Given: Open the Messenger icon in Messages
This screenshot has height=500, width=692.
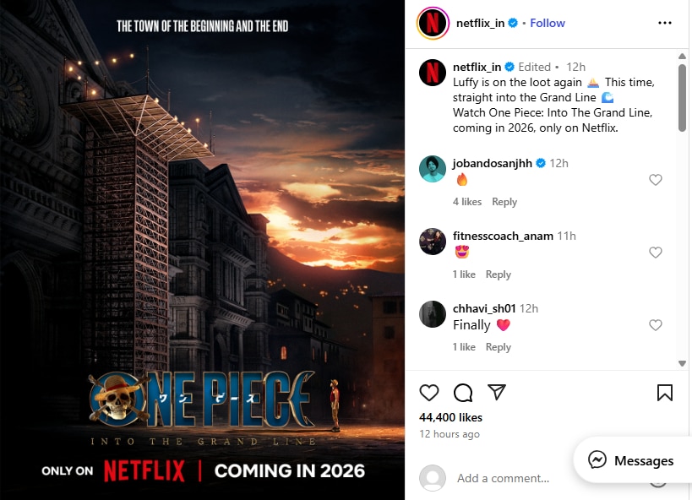Looking at the screenshot, I should tap(597, 459).
